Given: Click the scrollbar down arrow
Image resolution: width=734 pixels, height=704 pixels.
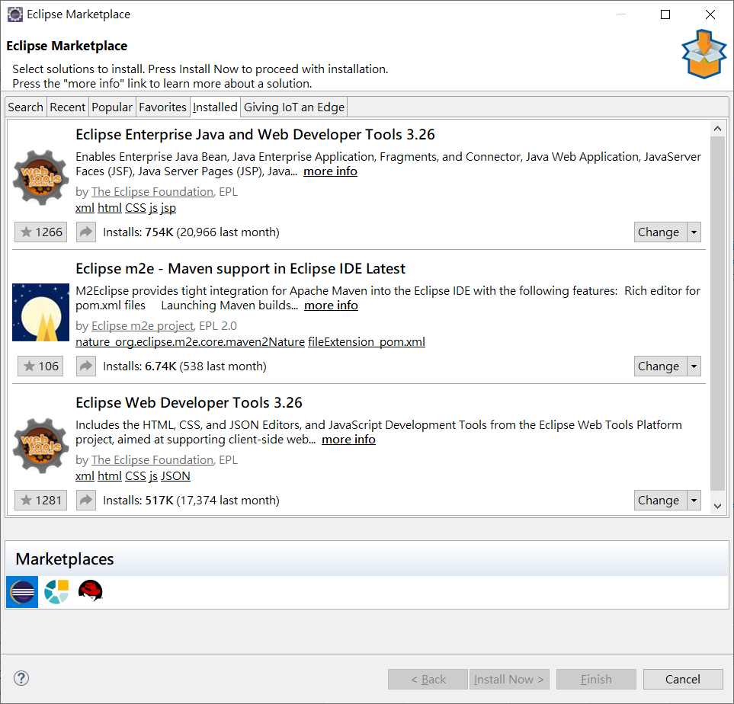Looking at the screenshot, I should [718, 506].
